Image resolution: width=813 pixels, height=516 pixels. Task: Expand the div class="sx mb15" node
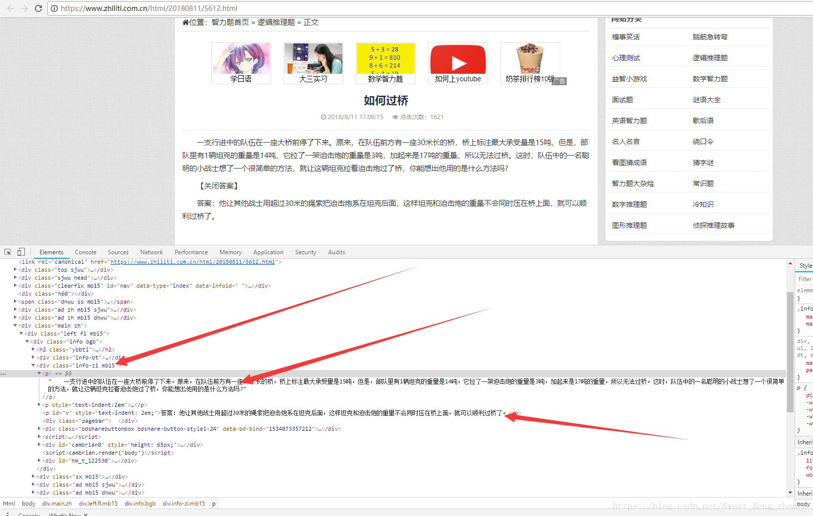click(x=33, y=477)
